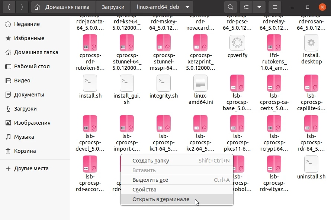Select install.sh script icon
331x220 pixels.
[90, 83]
